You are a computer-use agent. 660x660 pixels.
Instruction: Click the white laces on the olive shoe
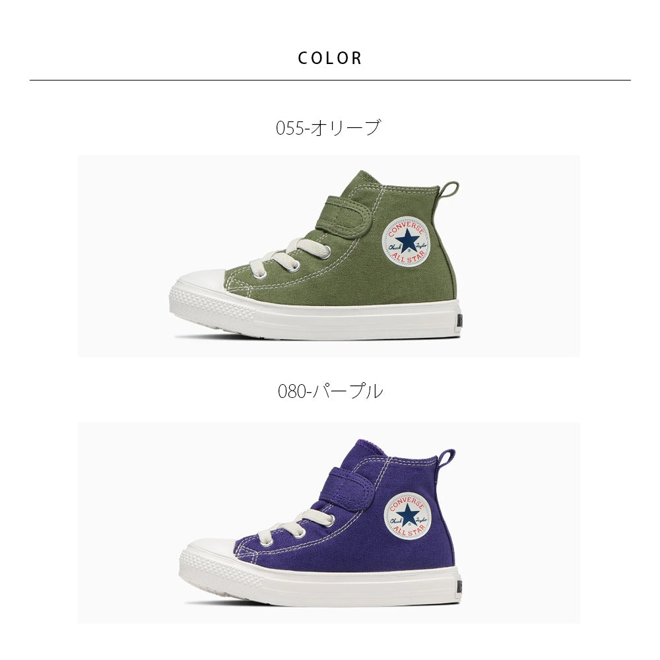(x=289, y=259)
